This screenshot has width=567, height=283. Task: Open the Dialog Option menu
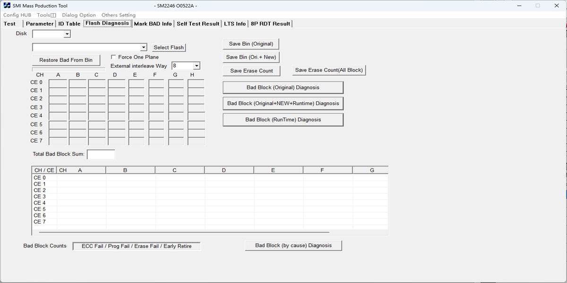point(78,15)
